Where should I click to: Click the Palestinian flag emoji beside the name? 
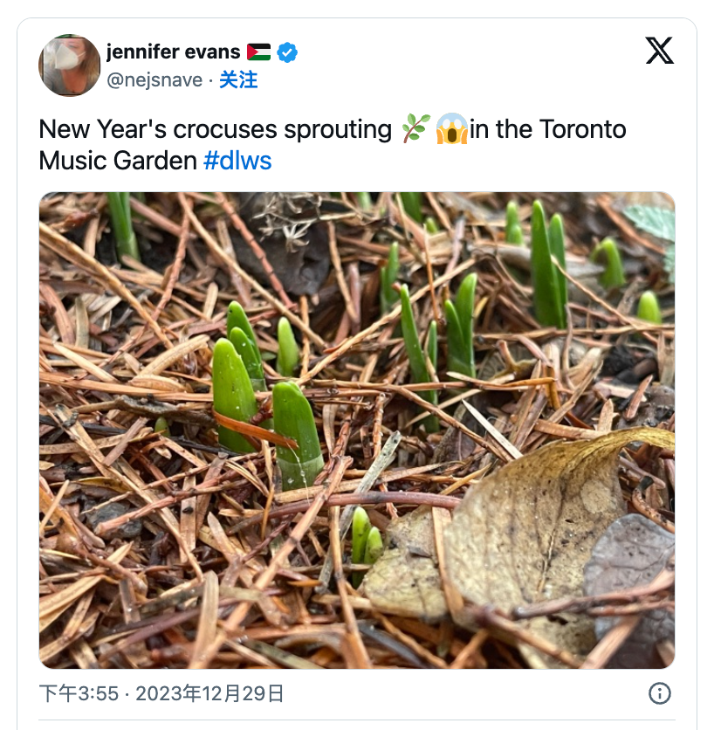pyautogui.click(x=258, y=52)
